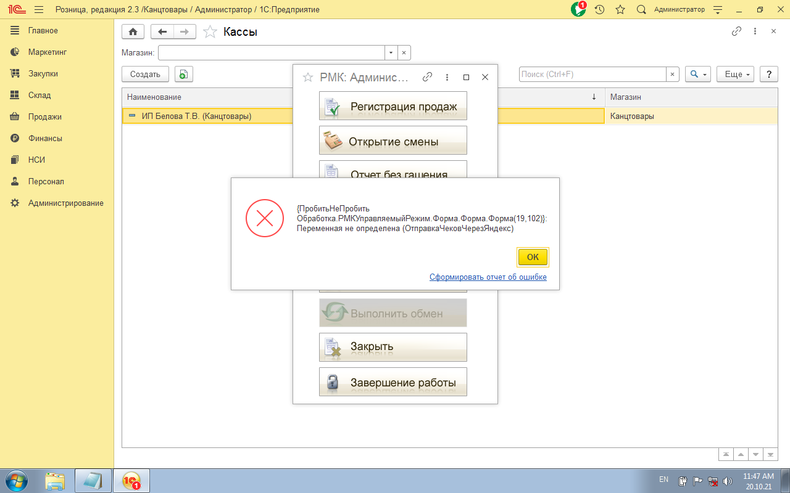790x493 pixels.
Task: Clear the Поиск search field
Action: 673,74
